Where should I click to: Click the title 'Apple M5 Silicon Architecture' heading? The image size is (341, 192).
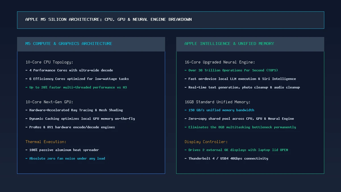pos(109,20)
